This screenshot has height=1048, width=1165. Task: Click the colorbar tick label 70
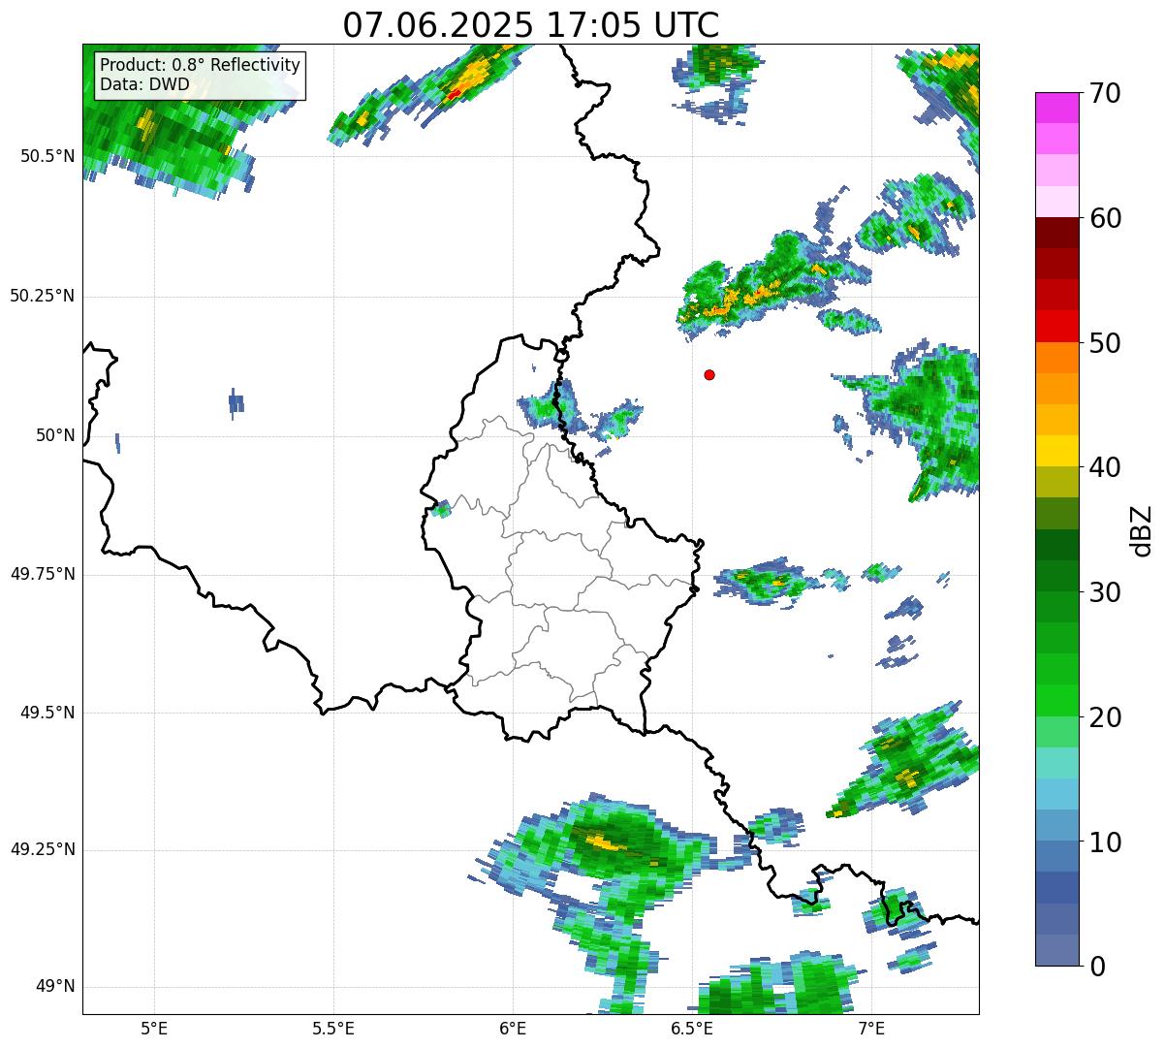click(1105, 93)
